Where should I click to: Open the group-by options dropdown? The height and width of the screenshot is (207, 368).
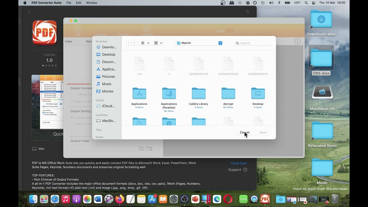point(158,43)
